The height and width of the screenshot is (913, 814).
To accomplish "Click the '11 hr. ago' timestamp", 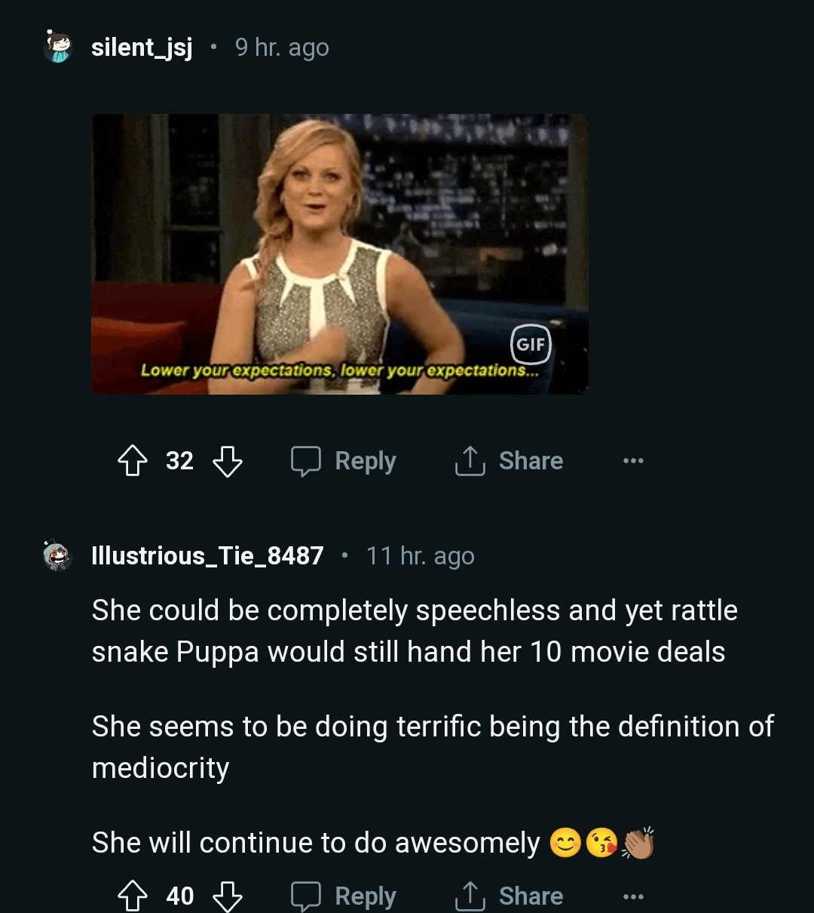I will tap(420, 556).
